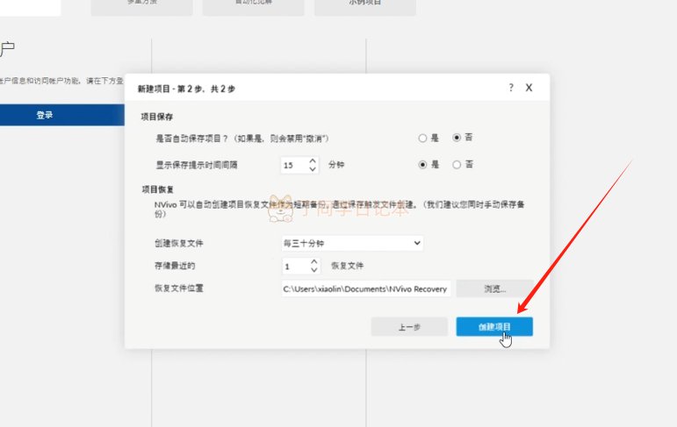Decrease save reminder minutes with down arrow

[x=313, y=168]
